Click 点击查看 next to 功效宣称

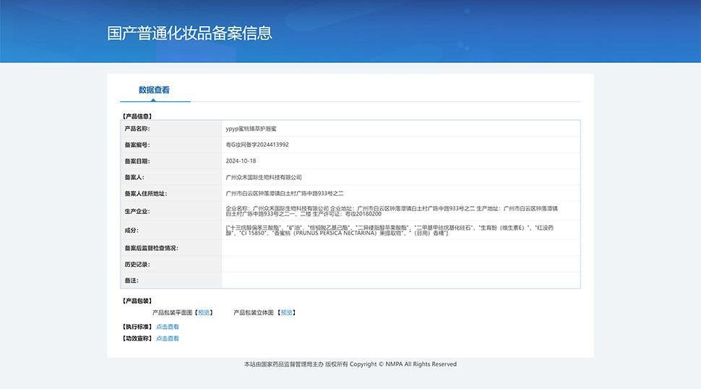(167, 338)
